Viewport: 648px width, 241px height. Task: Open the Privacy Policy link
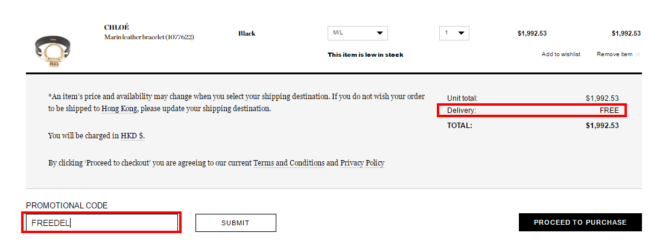click(363, 163)
